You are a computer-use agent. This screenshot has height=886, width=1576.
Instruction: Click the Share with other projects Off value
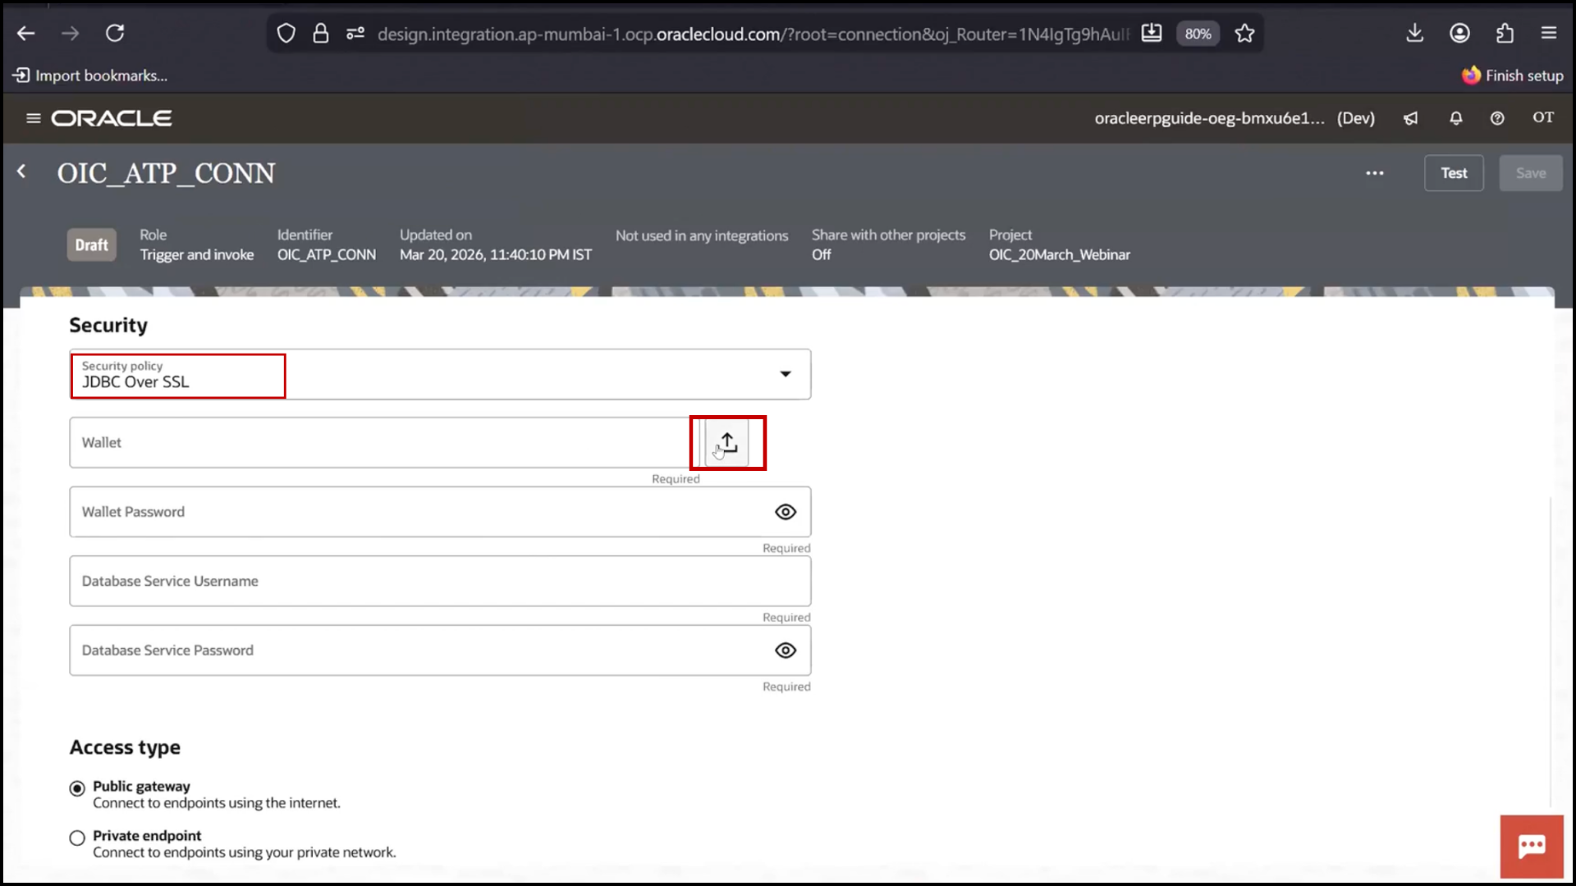822,255
